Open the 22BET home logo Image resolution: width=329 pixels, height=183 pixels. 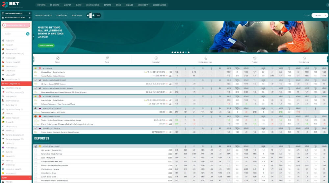[x=11, y=4]
